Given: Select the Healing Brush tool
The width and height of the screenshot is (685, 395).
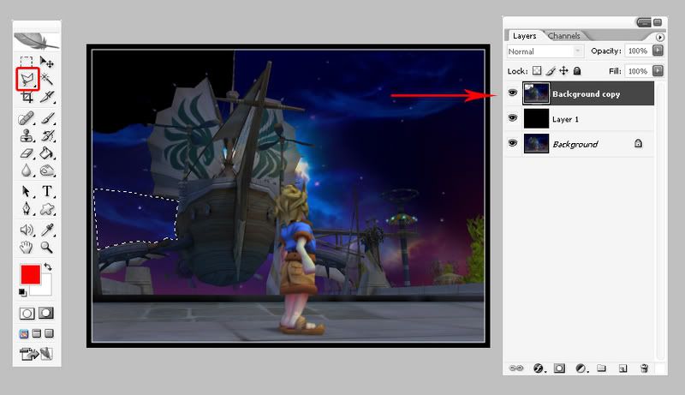Looking at the screenshot, I should click(x=27, y=118).
